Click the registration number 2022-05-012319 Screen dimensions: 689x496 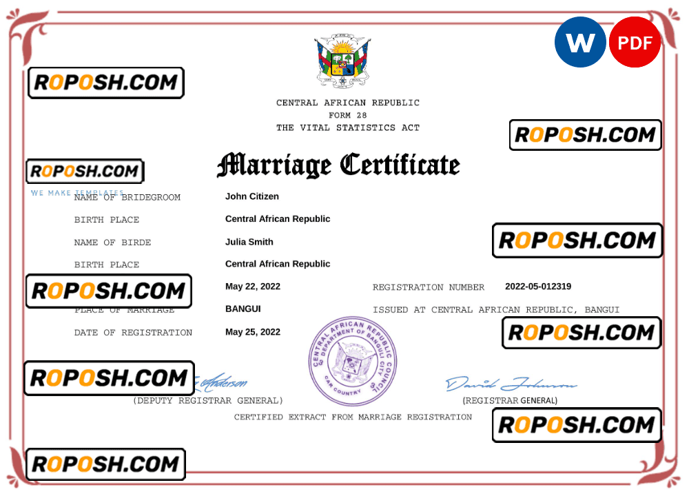coord(538,287)
